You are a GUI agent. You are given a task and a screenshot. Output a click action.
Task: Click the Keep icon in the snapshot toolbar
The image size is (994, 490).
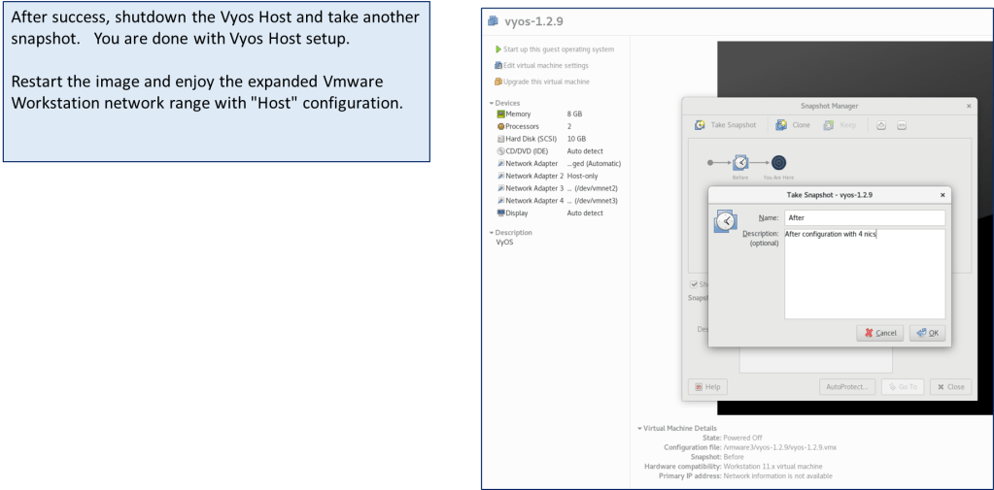click(828, 125)
